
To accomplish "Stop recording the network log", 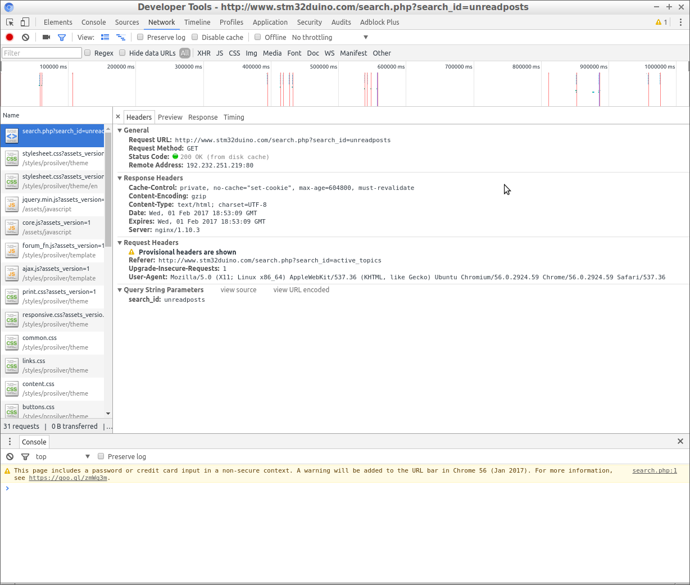I will [10, 37].
